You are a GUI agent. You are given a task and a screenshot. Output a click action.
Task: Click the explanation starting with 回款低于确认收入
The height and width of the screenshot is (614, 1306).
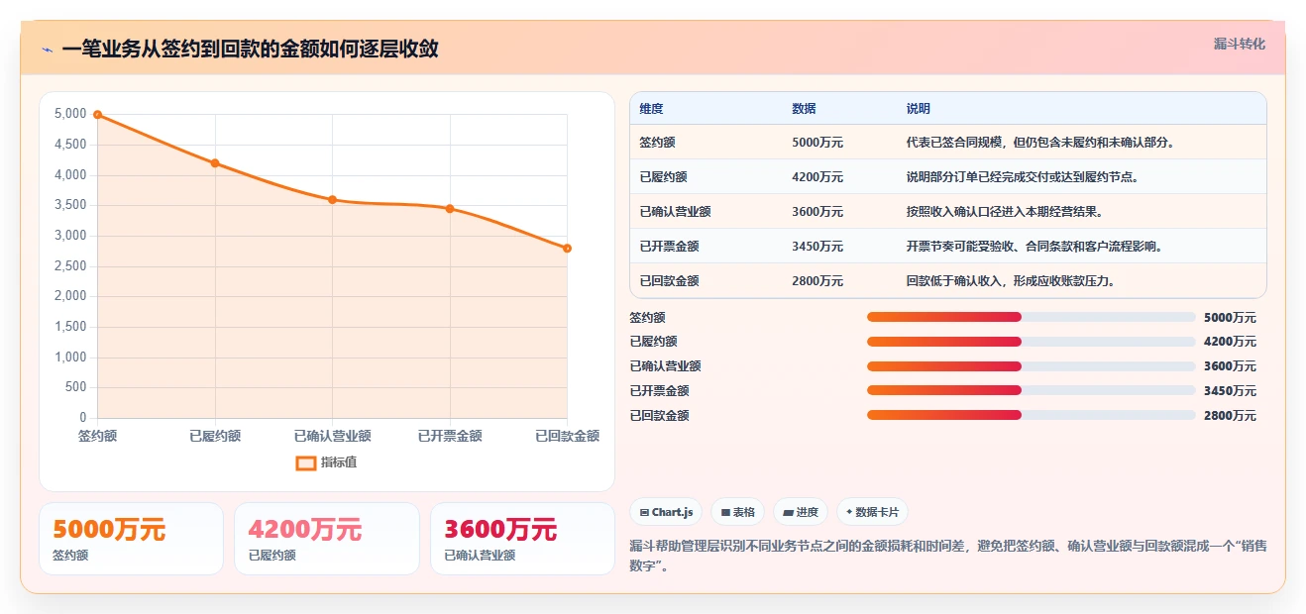point(1011,281)
